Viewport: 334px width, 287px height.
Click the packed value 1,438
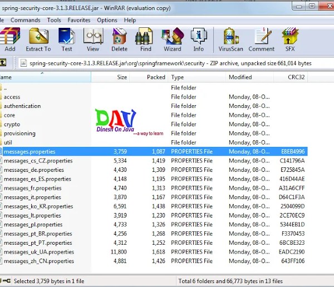(x=159, y=206)
